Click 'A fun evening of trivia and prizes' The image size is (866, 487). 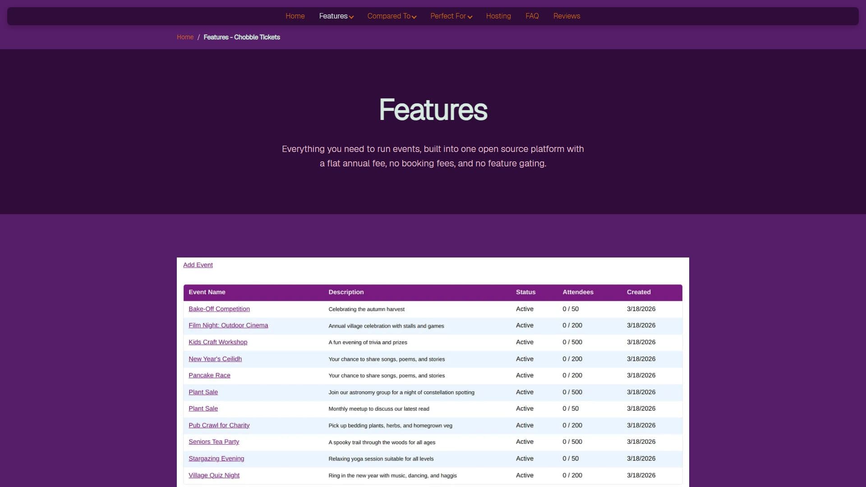click(368, 342)
